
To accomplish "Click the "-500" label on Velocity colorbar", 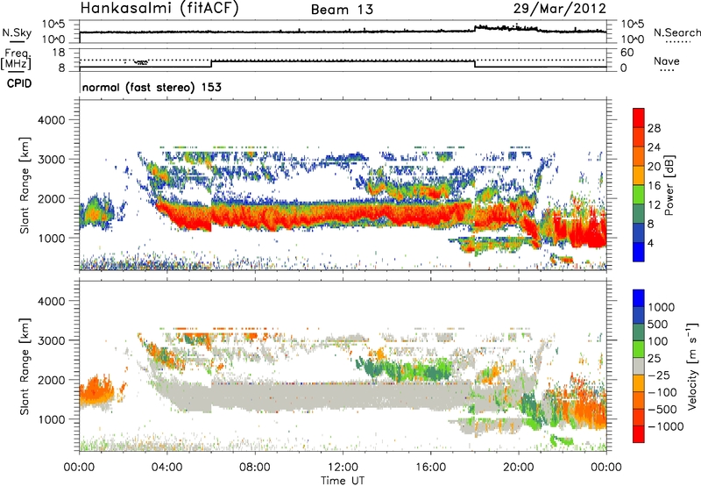I will point(662,409).
